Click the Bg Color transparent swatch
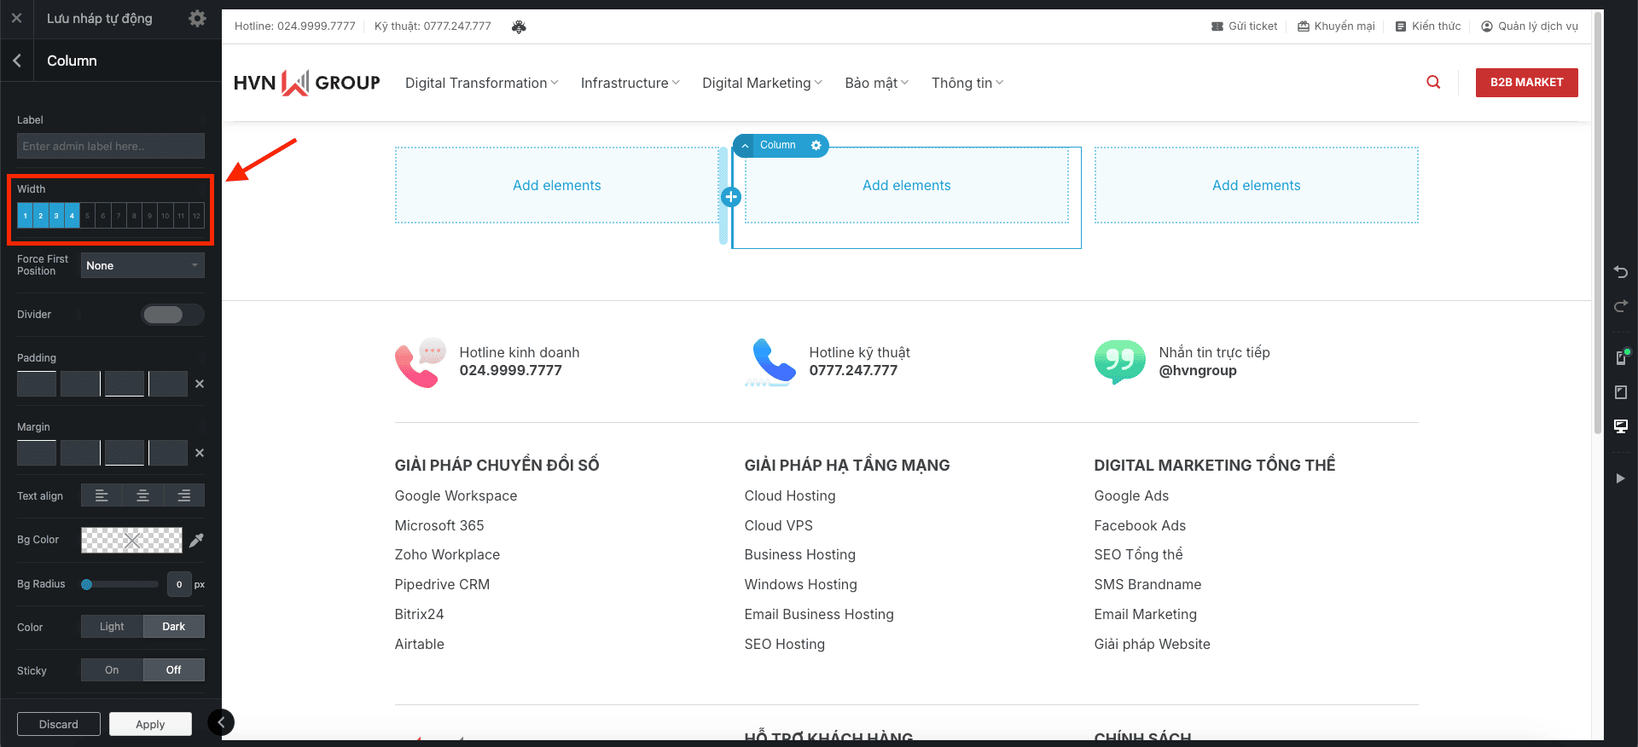1638x747 pixels. tap(131, 540)
